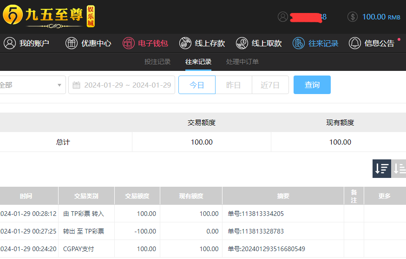Click the 交易类别 column header
406x259 pixels.
86,196
